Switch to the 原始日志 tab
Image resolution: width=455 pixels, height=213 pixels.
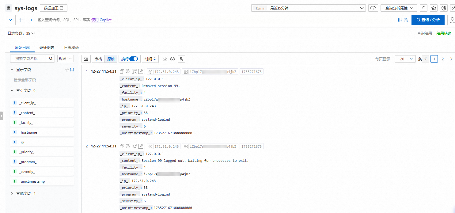pos(22,48)
